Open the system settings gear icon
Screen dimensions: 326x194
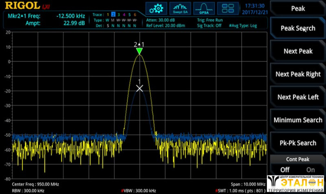pyautogui.click(x=156, y=8)
